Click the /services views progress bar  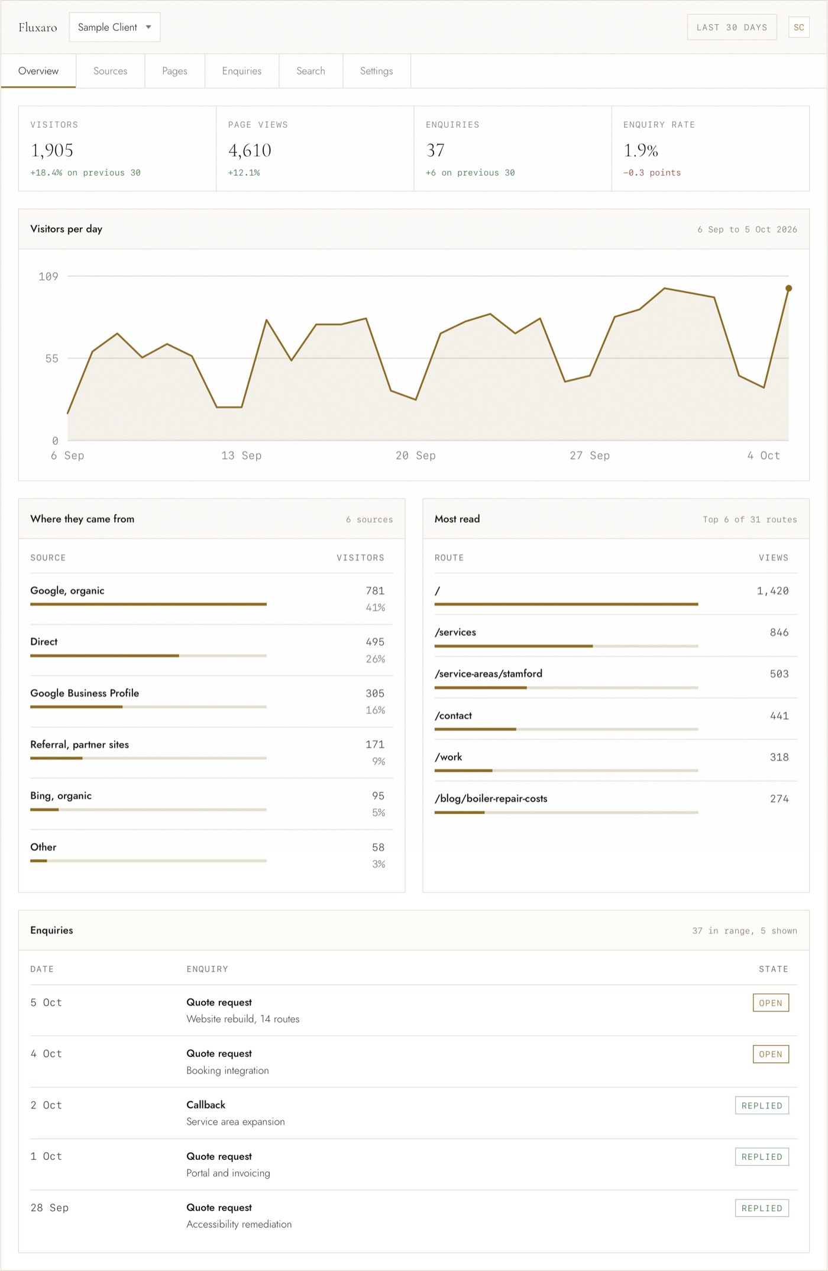tap(566, 646)
